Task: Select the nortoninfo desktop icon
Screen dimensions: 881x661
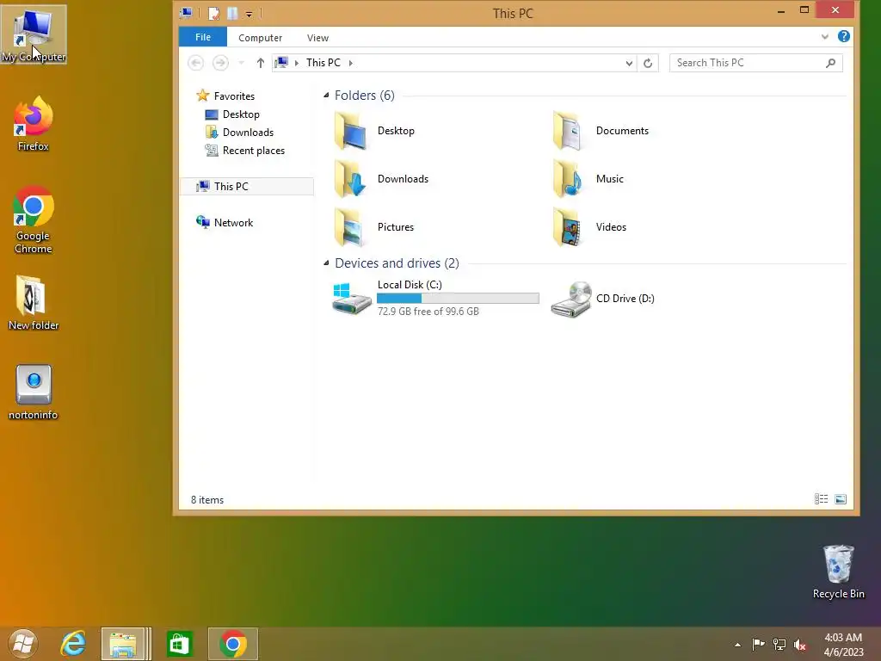Action: [x=34, y=392]
